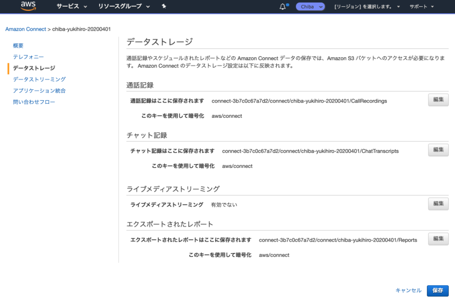
Task: Click the チャット記録はここに保存されます label
Action: 173,151
